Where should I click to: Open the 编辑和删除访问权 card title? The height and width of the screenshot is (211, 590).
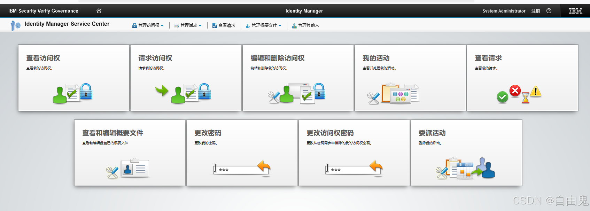coord(278,58)
